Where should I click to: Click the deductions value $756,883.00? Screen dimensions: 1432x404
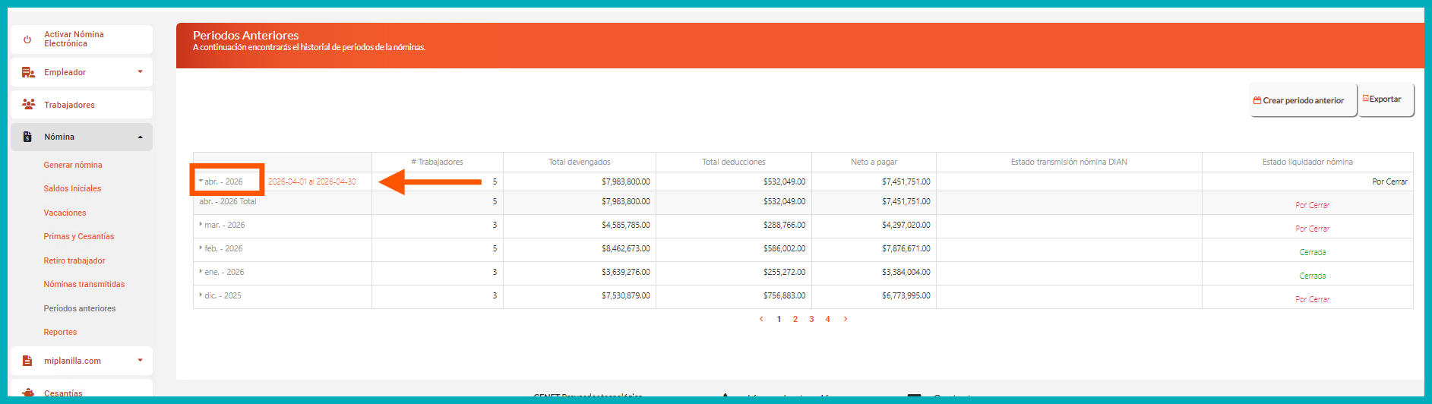point(785,295)
